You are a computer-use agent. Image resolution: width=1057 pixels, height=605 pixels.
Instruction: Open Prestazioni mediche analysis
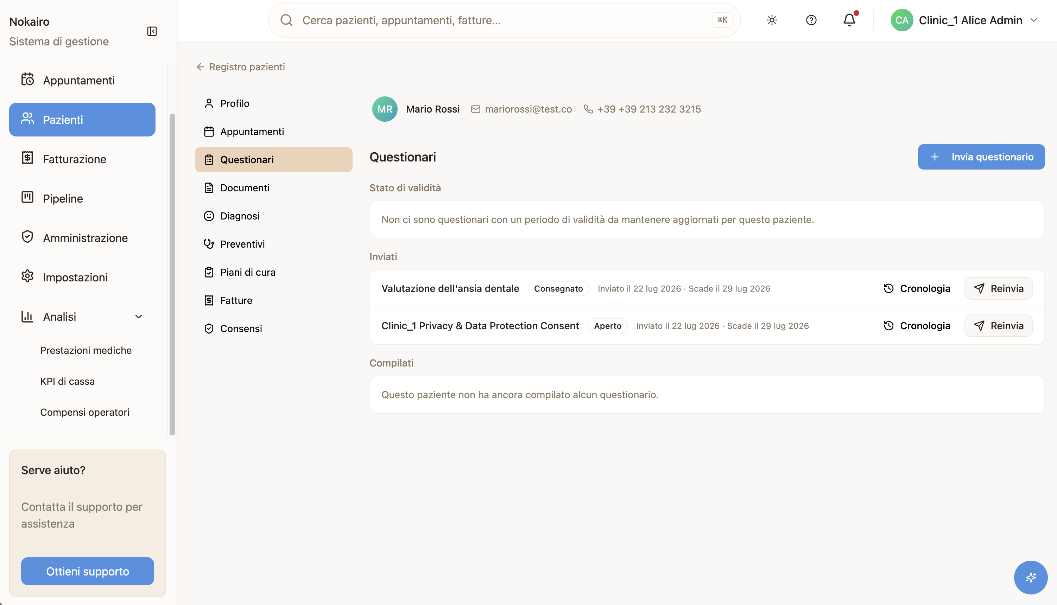point(86,350)
